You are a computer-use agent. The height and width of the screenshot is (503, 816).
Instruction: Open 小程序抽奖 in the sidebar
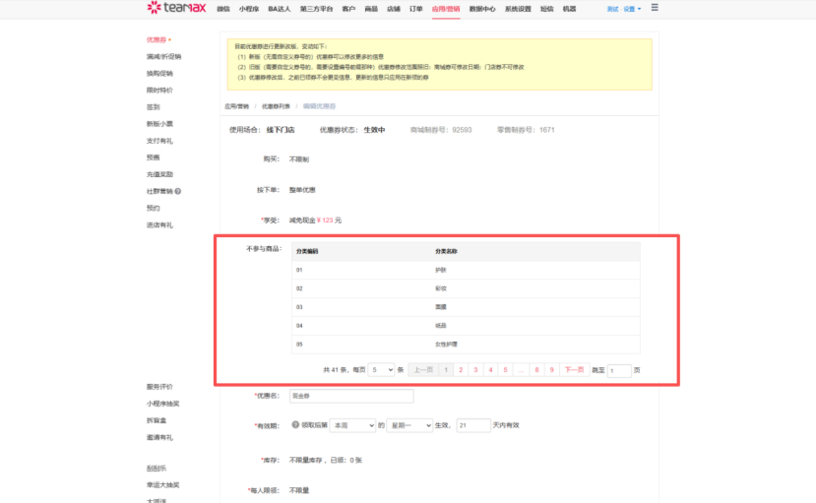click(x=162, y=404)
